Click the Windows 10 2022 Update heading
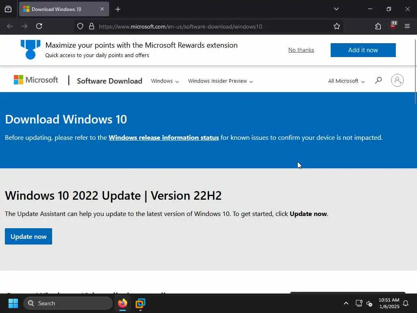 click(113, 196)
